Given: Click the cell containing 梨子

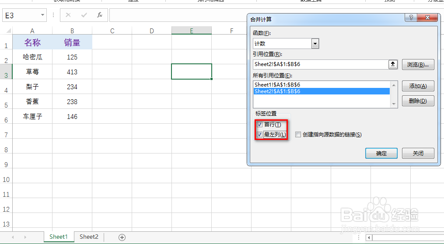Looking at the screenshot, I should click(32, 87).
